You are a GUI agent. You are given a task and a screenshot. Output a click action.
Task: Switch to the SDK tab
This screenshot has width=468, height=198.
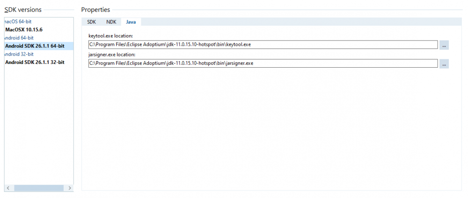[91, 22]
